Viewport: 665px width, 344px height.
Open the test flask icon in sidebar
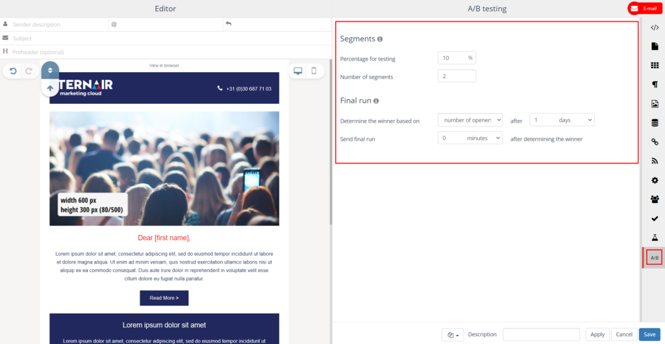coord(655,238)
